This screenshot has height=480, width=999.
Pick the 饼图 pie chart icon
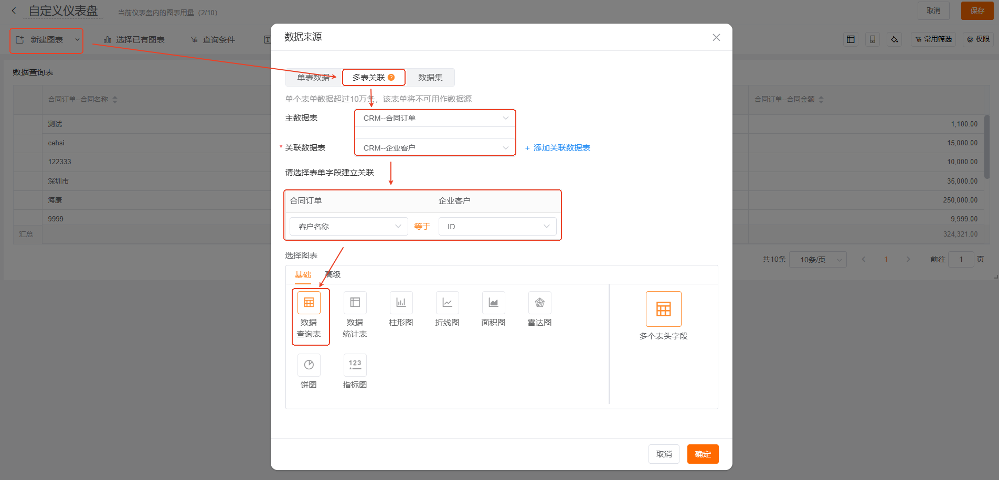coord(309,365)
